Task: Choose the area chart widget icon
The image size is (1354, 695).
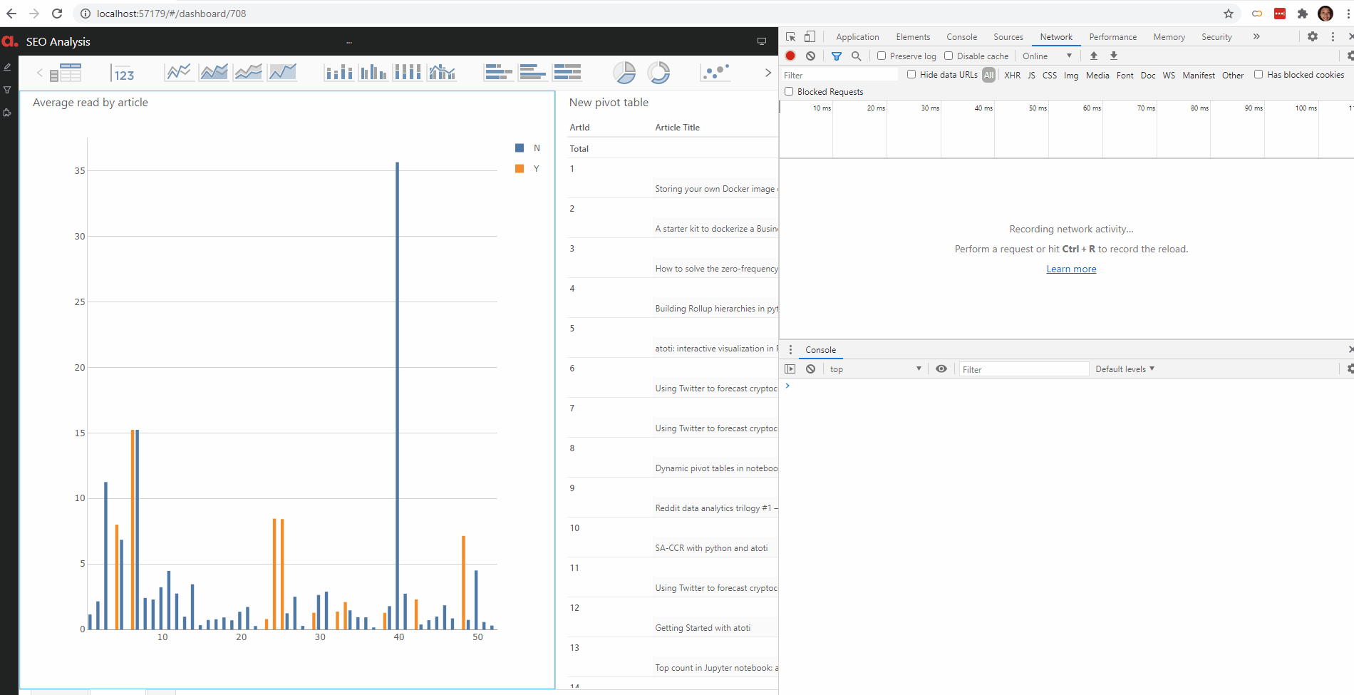Action: tap(214, 71)
